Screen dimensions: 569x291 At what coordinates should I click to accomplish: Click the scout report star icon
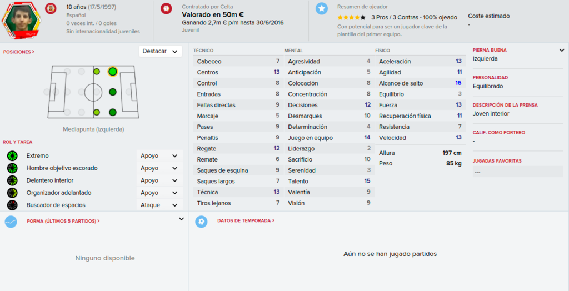[x=322, y=8]
